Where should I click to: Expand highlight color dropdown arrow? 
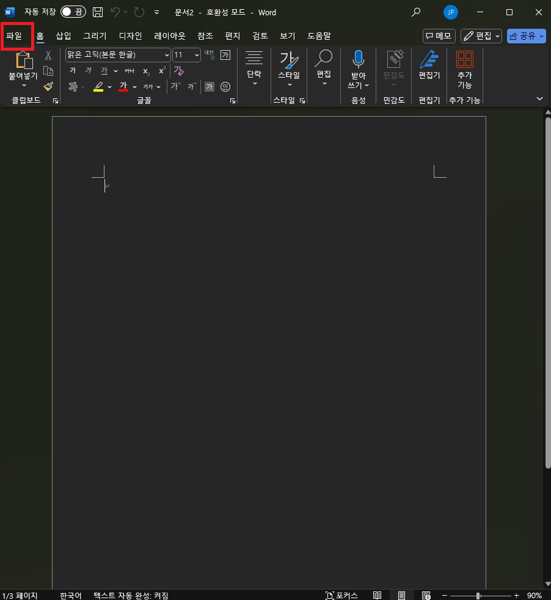109,87
